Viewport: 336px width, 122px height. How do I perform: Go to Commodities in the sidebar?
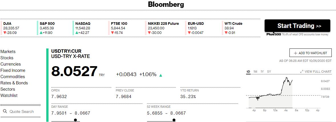pyautogui.click(x=13, y=77)
